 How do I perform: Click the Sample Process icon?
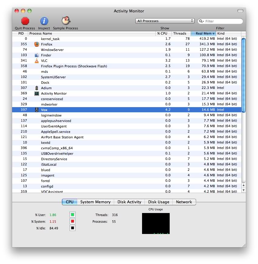(x=66, y=21)
